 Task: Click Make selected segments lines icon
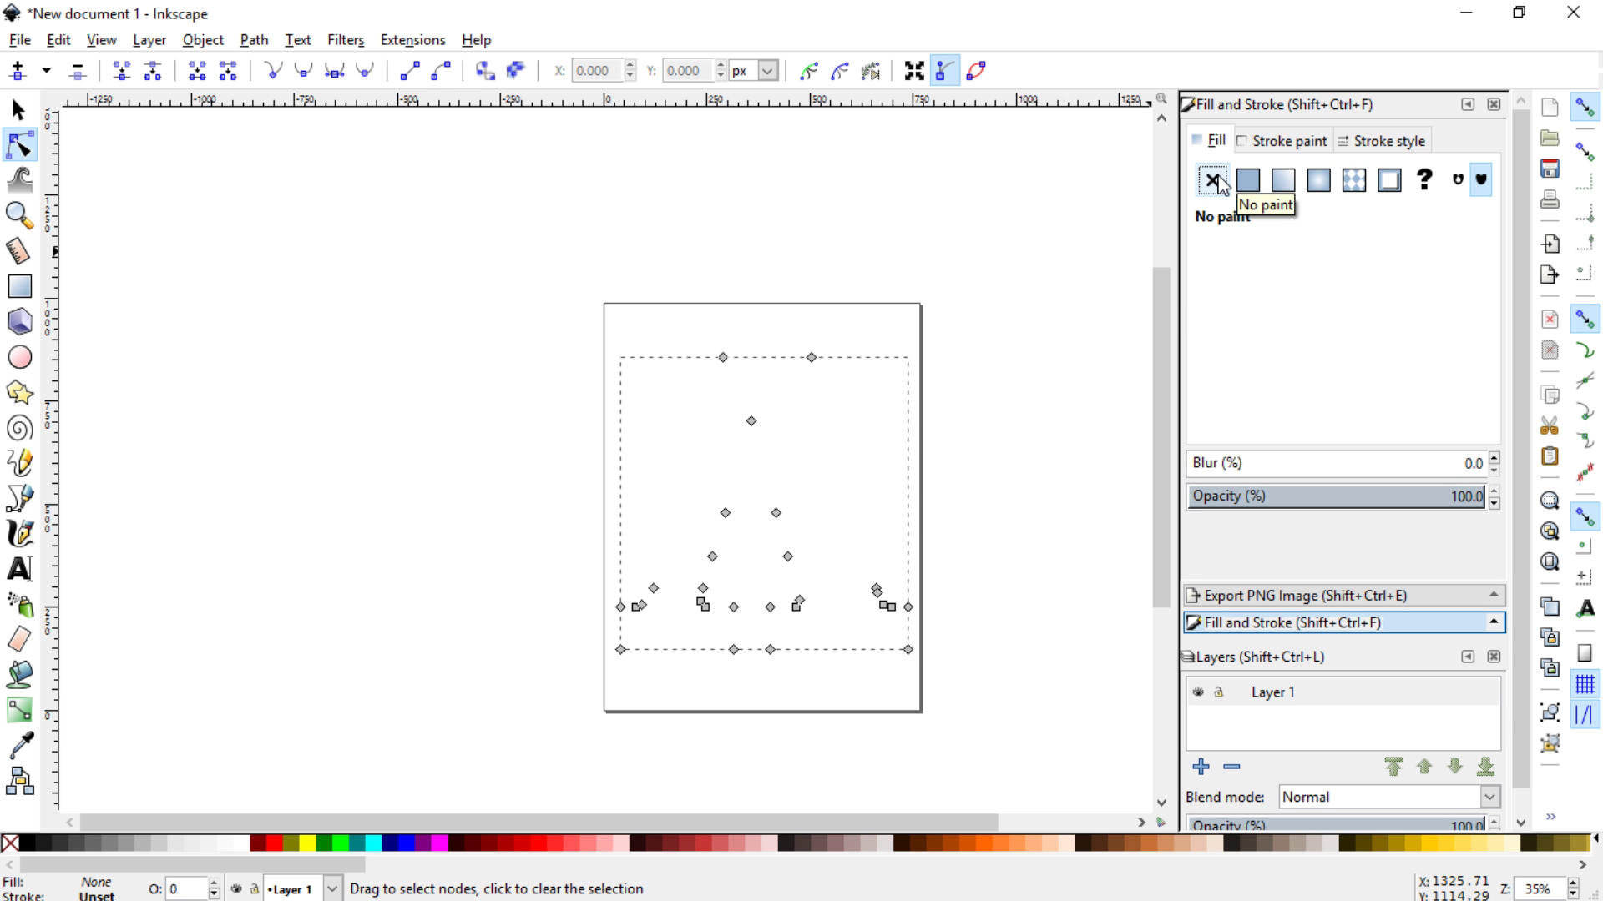pos(409,71)
